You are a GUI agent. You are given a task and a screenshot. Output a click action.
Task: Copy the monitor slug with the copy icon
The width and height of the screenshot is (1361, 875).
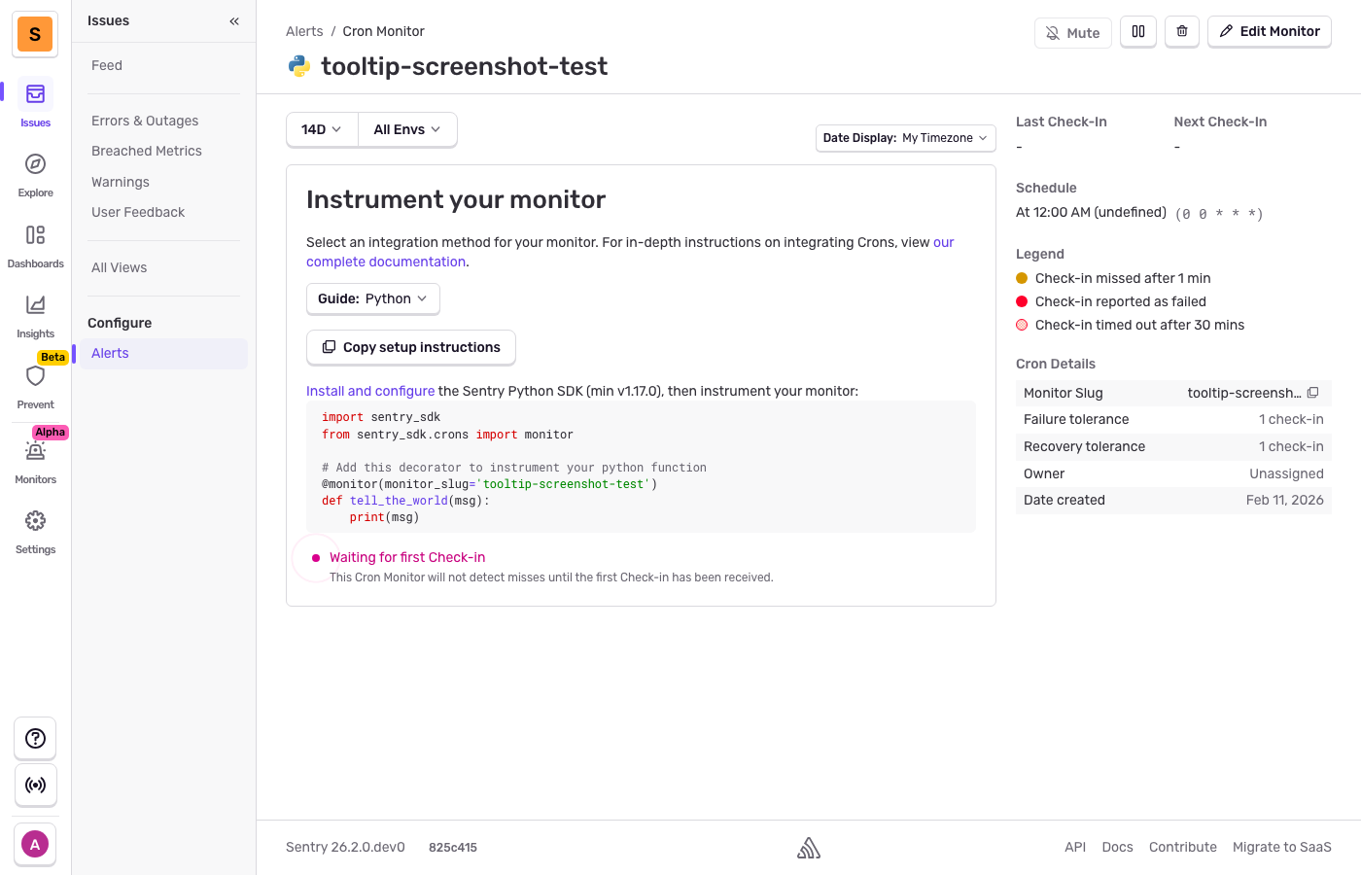1314,392
